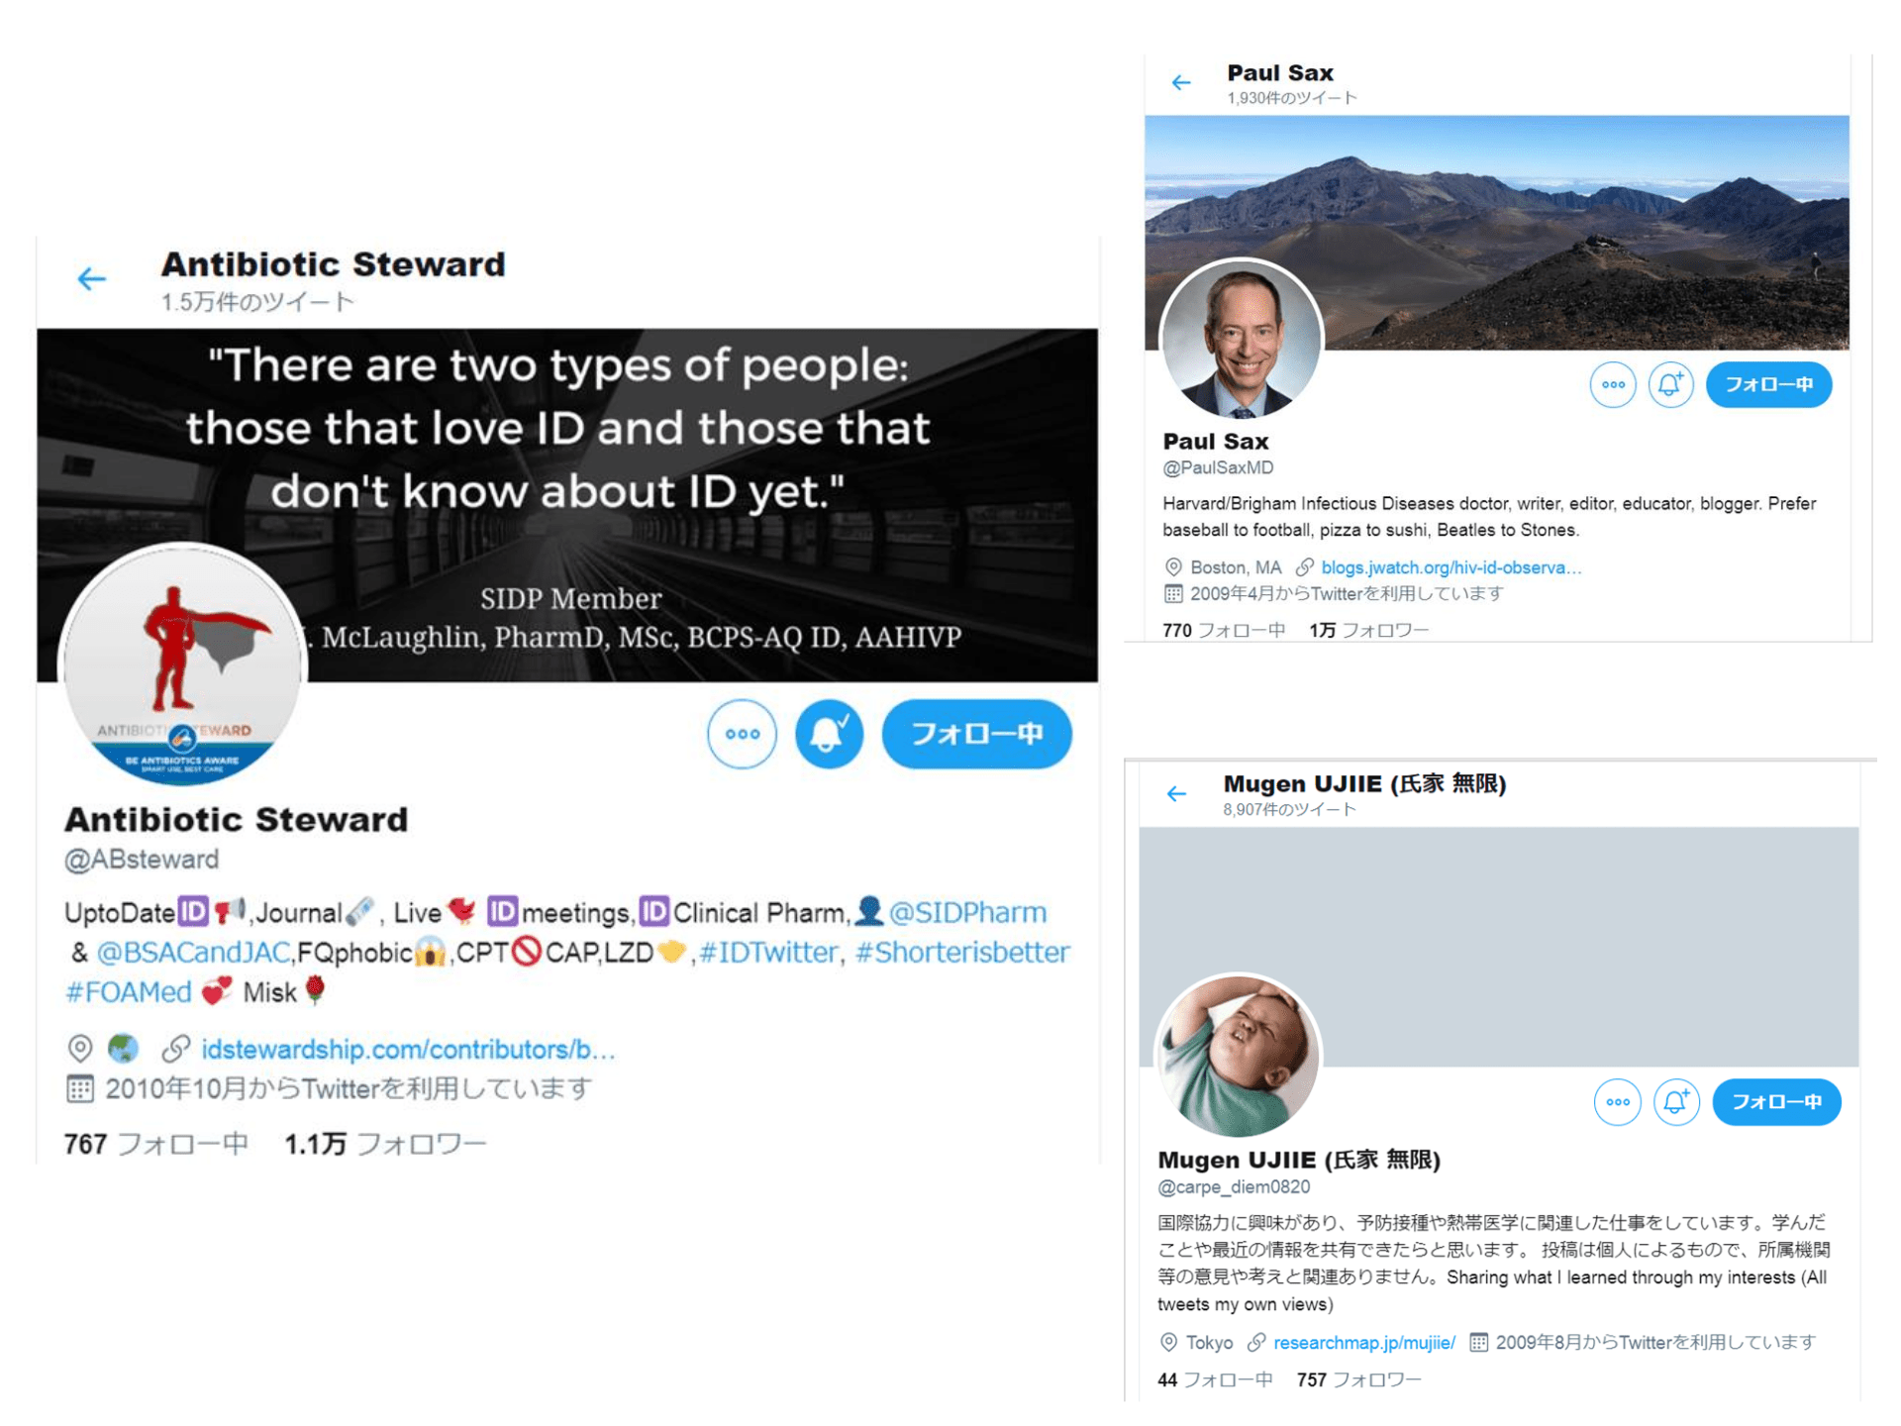Open the #IDTwitter hashtag

coord(768,953)
